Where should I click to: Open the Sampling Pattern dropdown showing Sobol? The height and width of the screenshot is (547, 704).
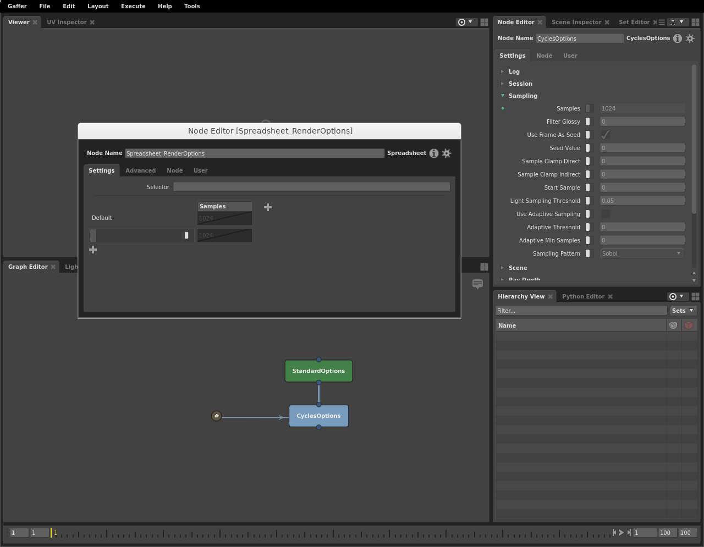(x=641, y=253)
